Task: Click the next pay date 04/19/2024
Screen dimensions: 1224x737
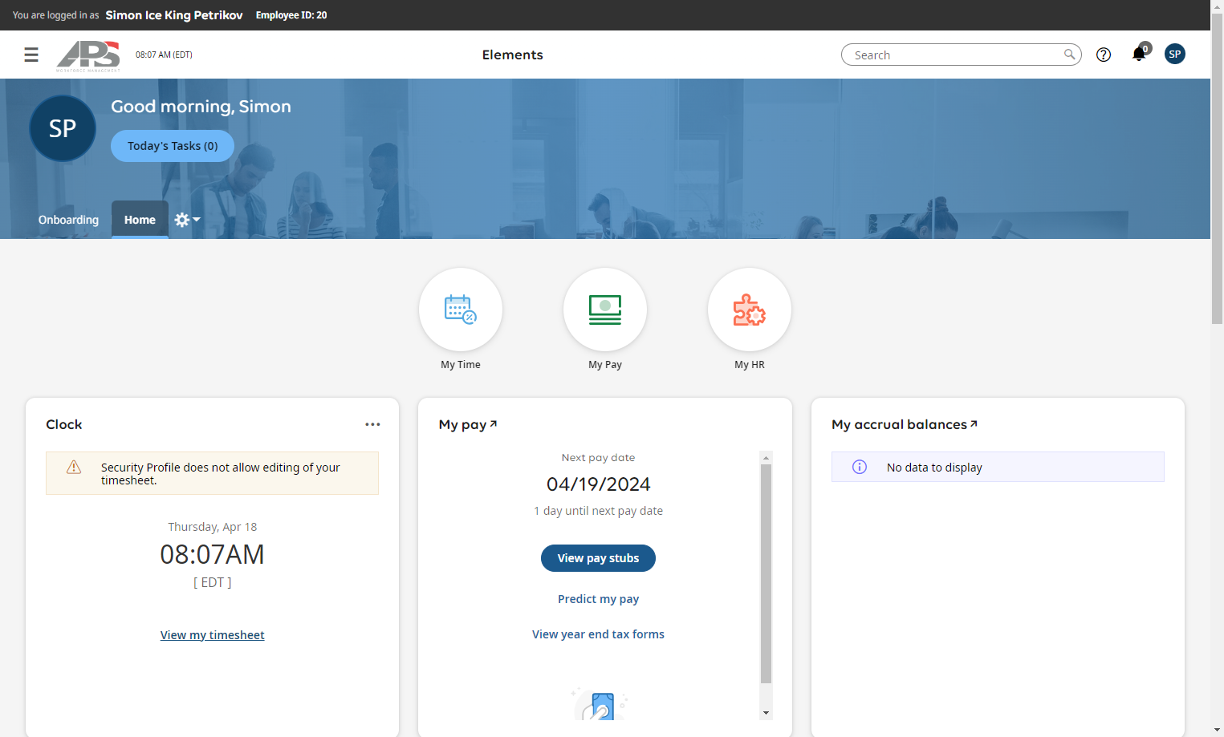Action: tap(598, 484)
